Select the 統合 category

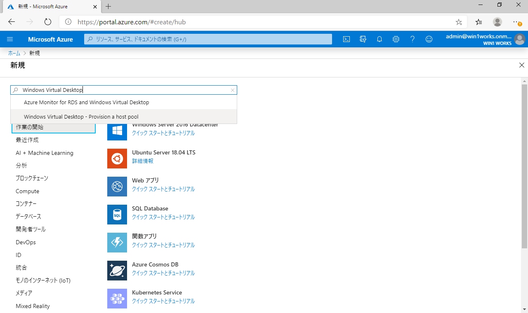[21, 268]
